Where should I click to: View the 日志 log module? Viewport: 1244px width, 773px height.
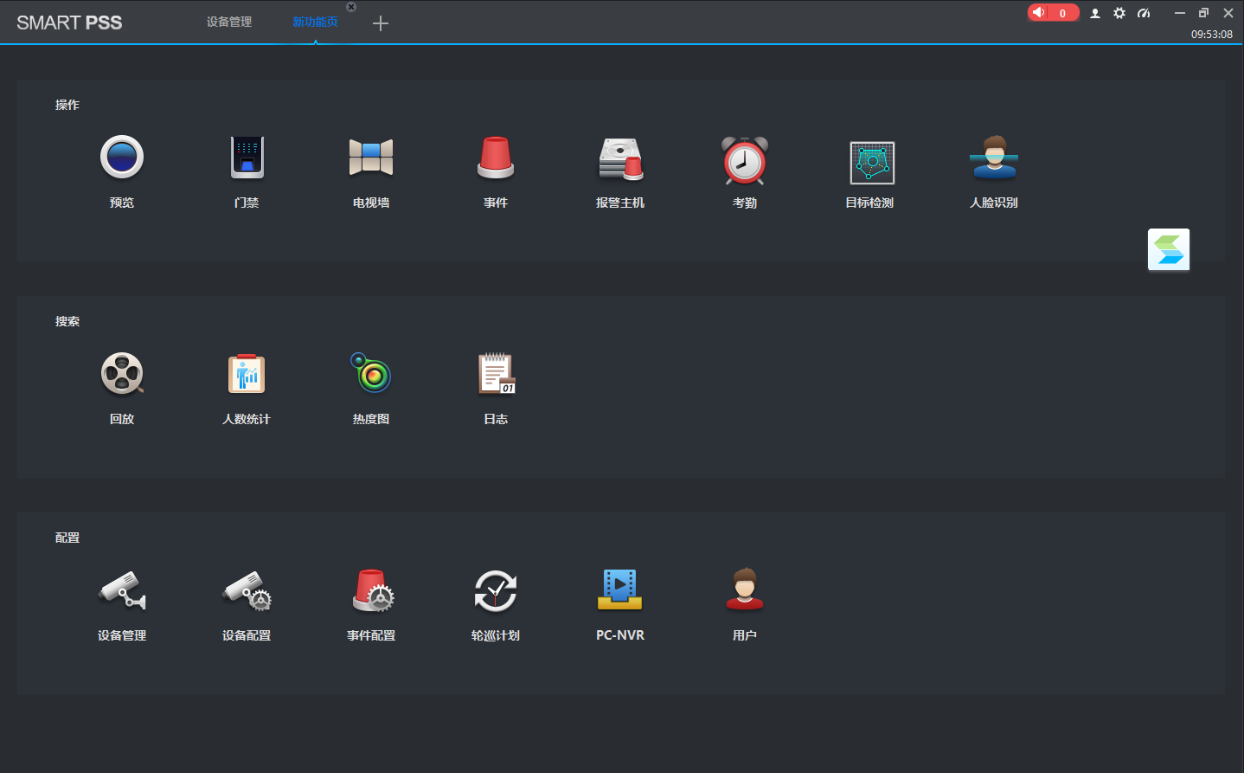click(496, 374)
